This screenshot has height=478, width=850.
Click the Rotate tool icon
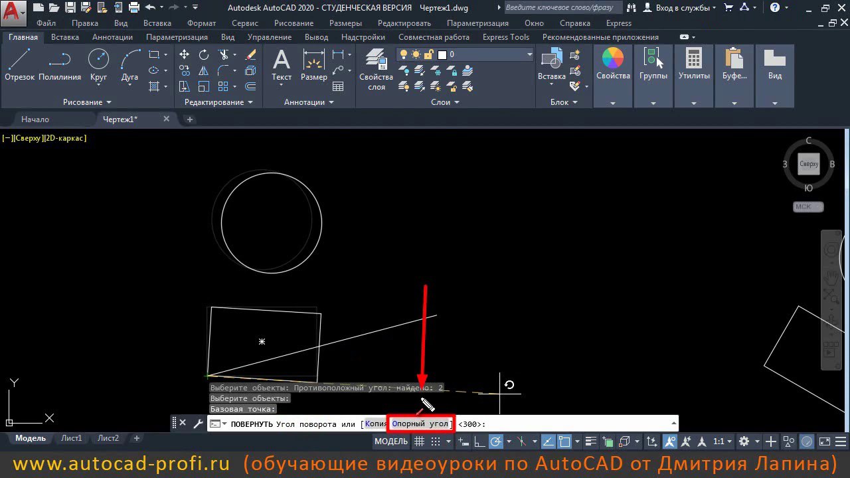coord(203,54)
